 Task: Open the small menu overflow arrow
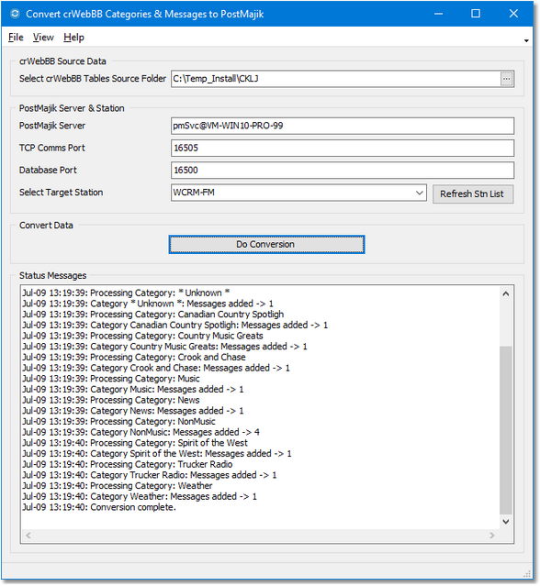click(x=526, y=40)
